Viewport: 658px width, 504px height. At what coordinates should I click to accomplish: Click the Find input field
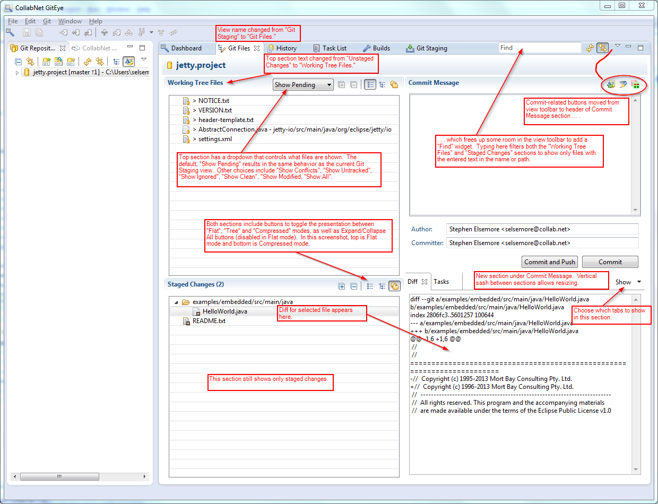tap(540, 48)
